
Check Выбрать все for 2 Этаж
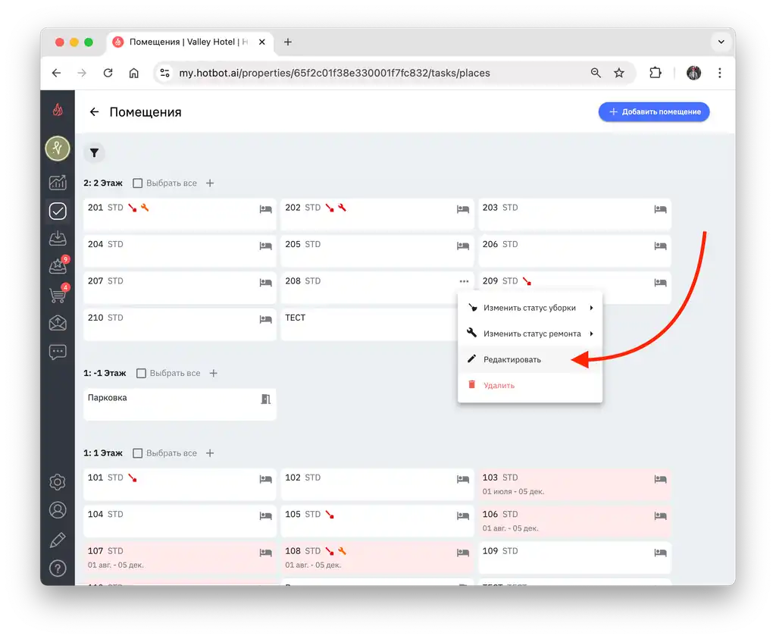(138, 183)
